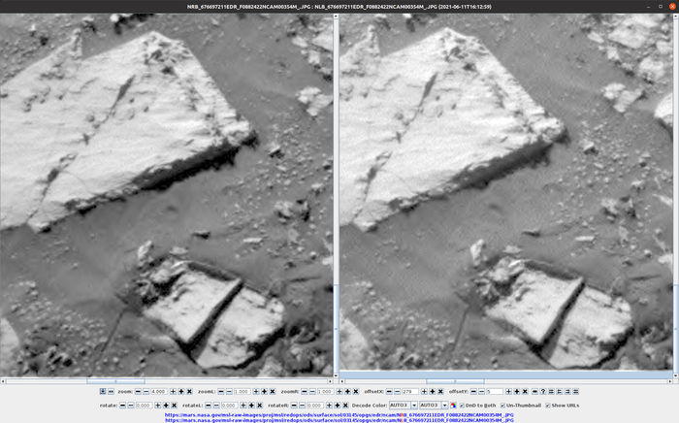Image resolution: width=679 pixels, height=423 pixels.
Task: Reset offsetY with its X button
Action: click(x=525, y=391)
